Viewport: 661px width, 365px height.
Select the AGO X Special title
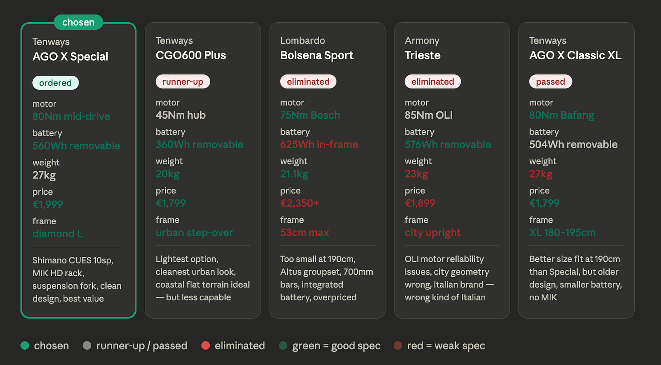click(70, 57)
